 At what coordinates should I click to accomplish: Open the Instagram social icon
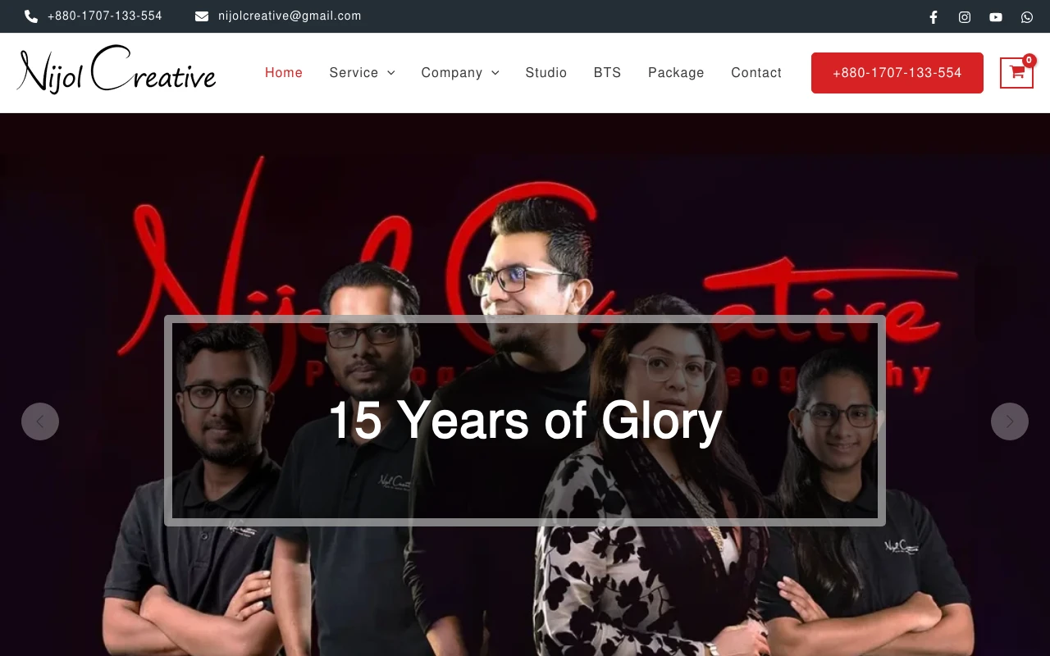tap(965, 16)
